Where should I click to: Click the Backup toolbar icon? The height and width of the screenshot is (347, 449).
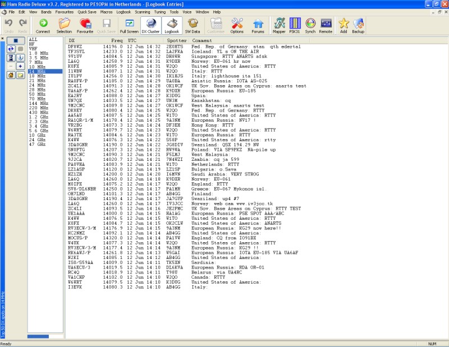pos(358,26)
